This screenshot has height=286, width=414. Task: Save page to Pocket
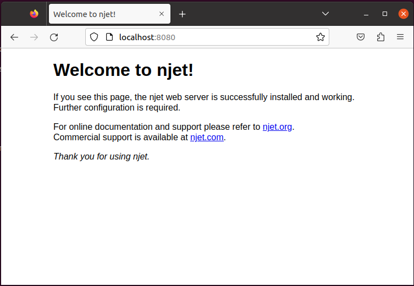coord(361,37)
